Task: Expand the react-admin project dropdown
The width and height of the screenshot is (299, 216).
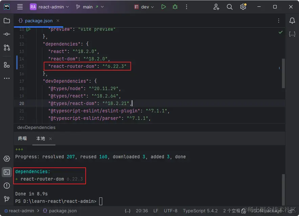Action: click(x=49, y=7)
